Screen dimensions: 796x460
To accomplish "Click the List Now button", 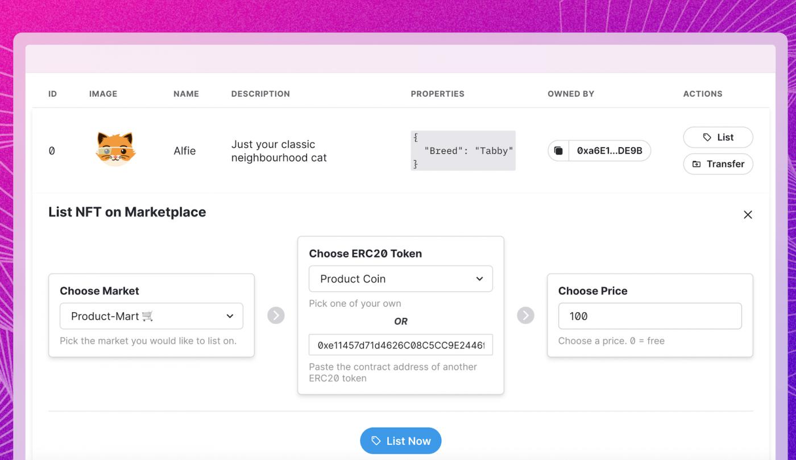I will pos(400,441).
